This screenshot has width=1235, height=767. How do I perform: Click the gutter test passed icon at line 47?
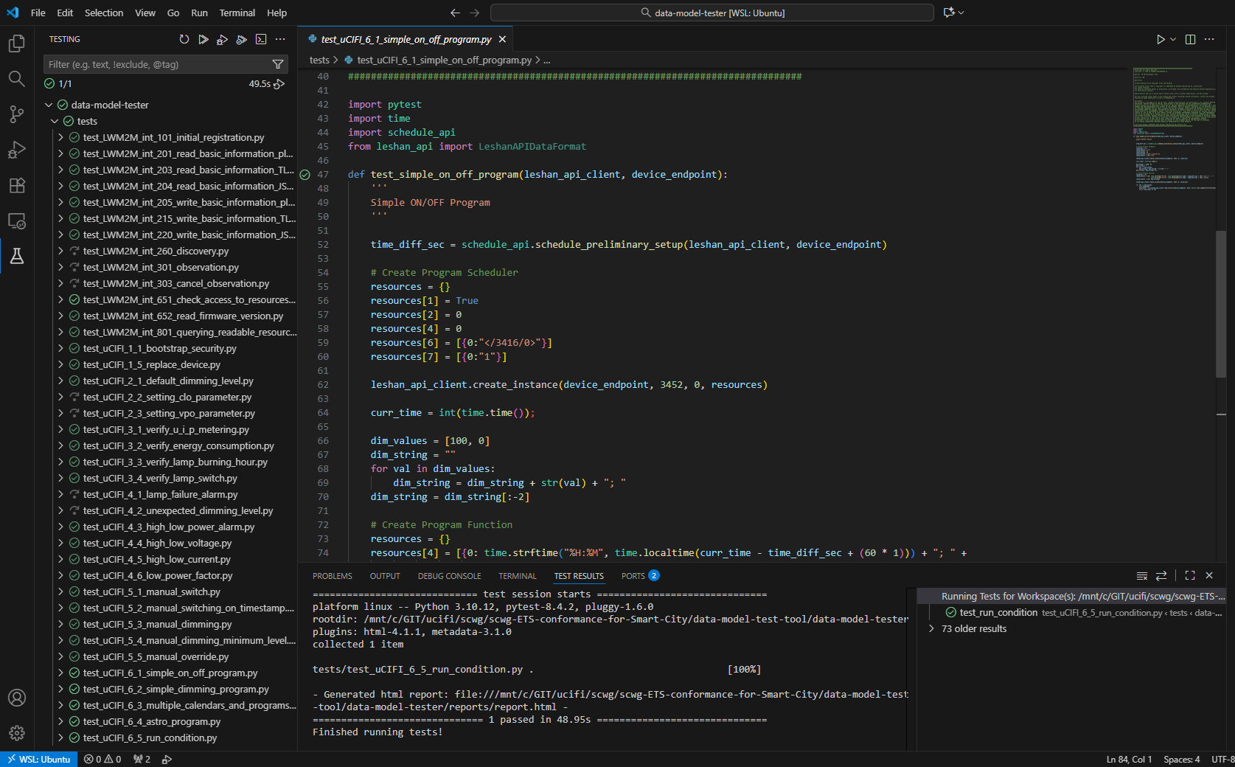(x=305, y=175)
